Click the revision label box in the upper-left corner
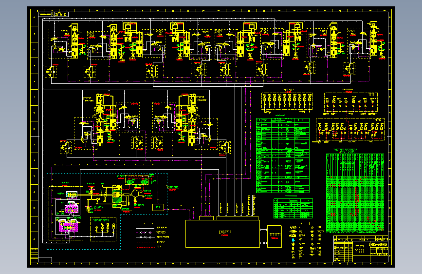422x274 pixels. (53, 14)
